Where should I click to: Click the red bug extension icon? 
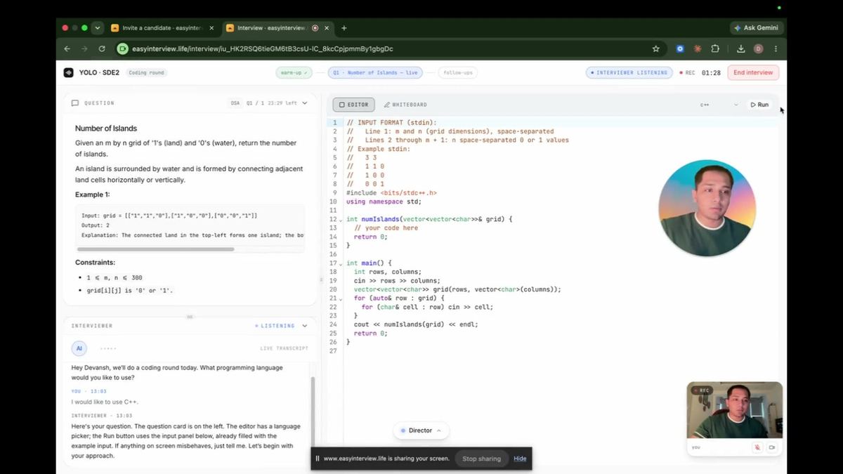point(698,49)
